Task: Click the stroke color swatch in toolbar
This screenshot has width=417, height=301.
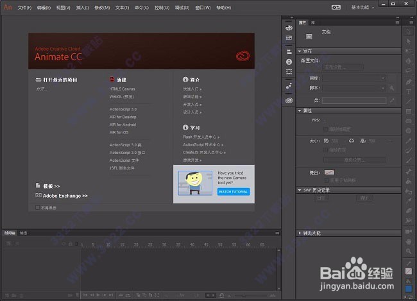Action: click(x=409, y=271)
